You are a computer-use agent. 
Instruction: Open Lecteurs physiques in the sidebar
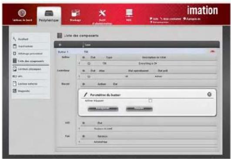30,69
